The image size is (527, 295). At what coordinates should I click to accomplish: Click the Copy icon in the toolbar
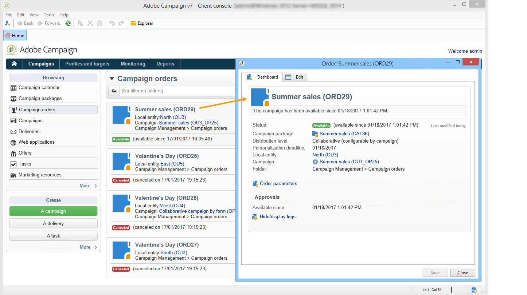click(x=81, y=23)
